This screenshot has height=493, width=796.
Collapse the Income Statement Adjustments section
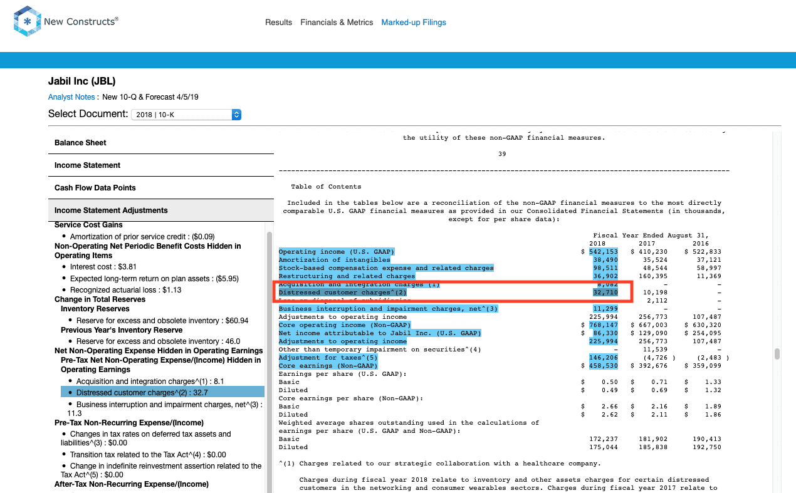(x=161, y=210)
